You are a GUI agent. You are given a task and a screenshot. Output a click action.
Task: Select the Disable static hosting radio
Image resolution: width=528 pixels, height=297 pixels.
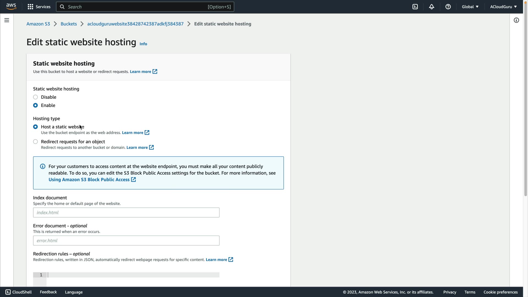(x=35, y=97)
